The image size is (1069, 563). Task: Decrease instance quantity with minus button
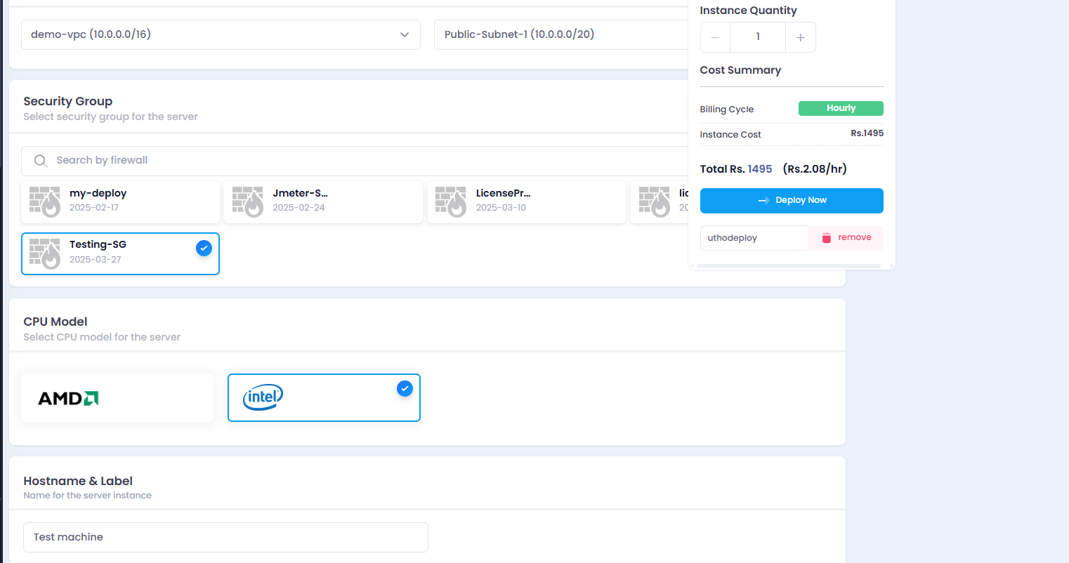715,37
